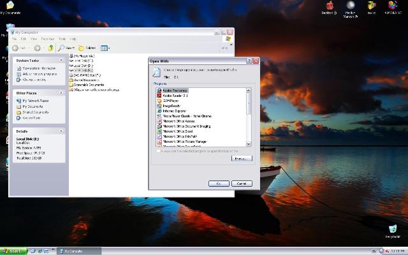
Task: Open the My Documents desktop icon
Action: [11, 6]
